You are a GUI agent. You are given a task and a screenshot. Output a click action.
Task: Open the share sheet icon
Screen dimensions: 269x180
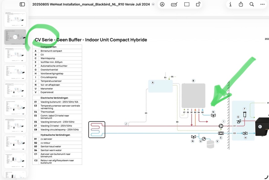click(x=241, y=4)
